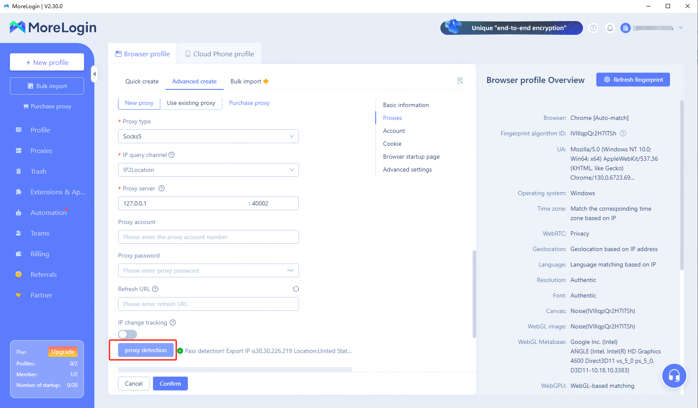Select the Quick create tab
The width and height of the screenshot is (698, 408).
coord(142,81)
